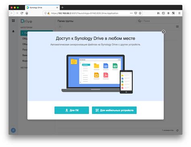Go back using browser back arrow

[x=12, y=13]
